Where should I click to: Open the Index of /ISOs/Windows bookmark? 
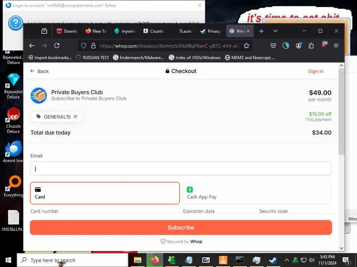[195, 58]
